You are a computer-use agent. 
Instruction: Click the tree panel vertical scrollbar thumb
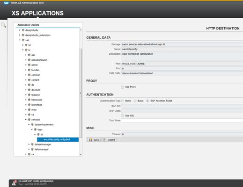tap(81, 93)
